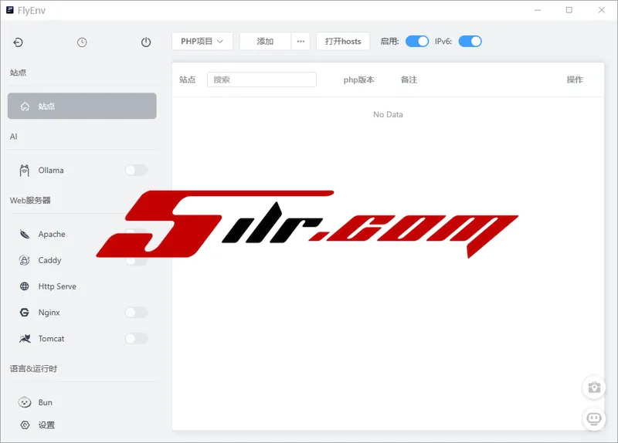Click the Bun icon
Viewport: 618px width, 443px height.
click(x=25, y=402)
